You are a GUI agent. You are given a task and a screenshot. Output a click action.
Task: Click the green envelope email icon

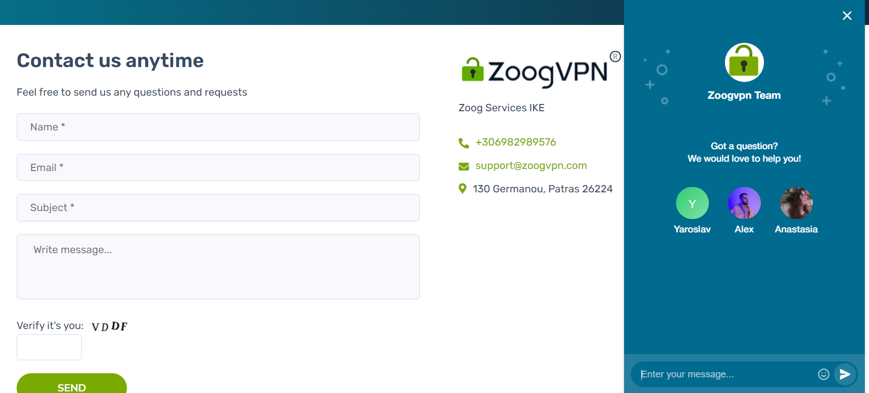pyautogui.click(x=463, y=166)
